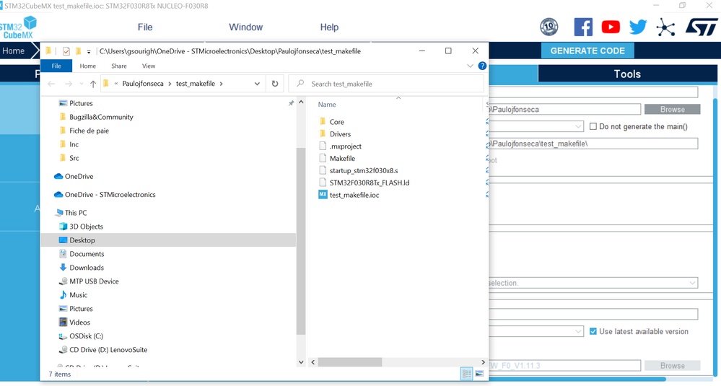Open the Explorer Home ribbon tab
The width and height of the screenshot is (721, 386).
[x=88, y=66]
